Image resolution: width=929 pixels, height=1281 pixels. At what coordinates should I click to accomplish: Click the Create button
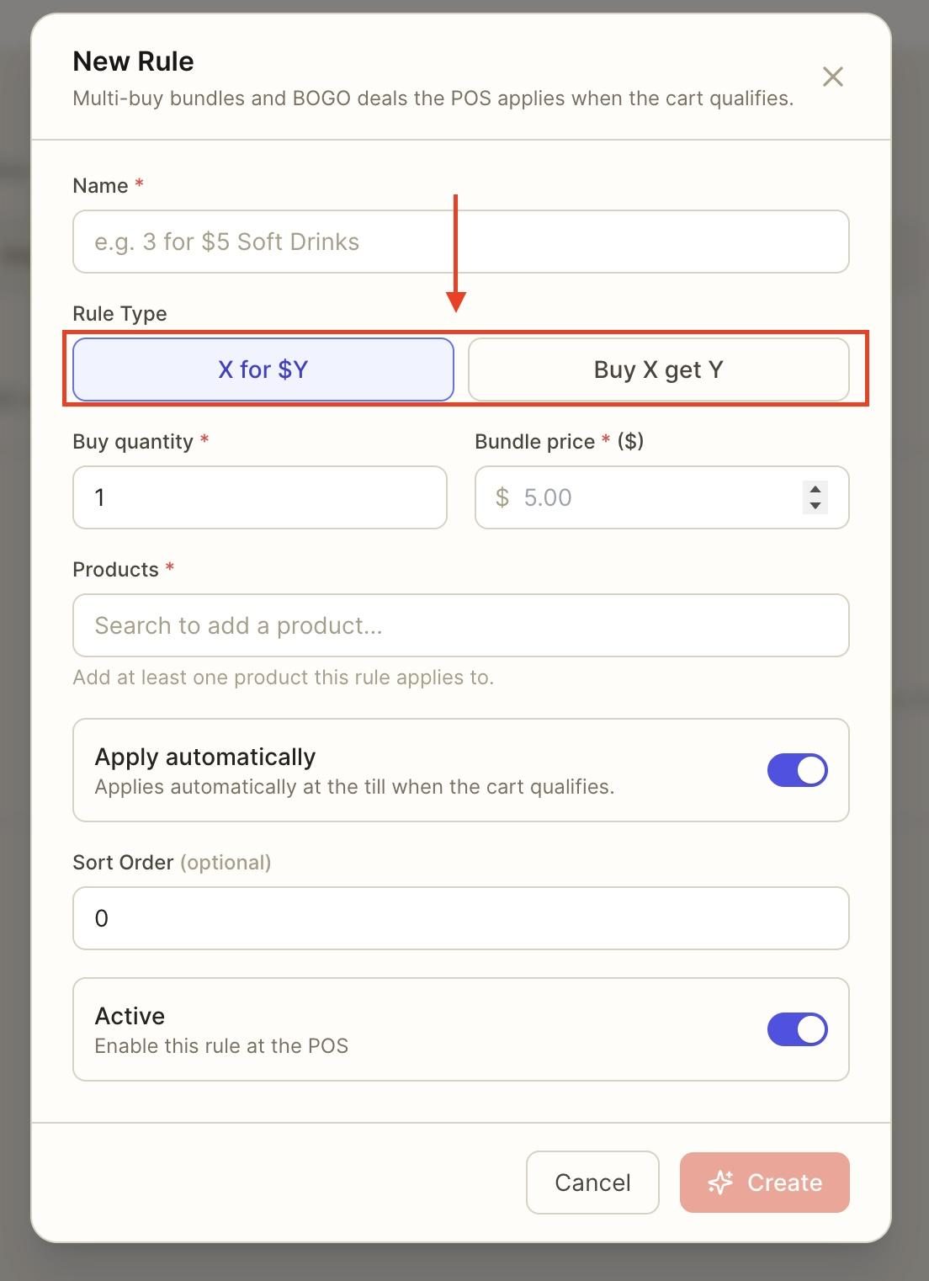coord(765,1183)
